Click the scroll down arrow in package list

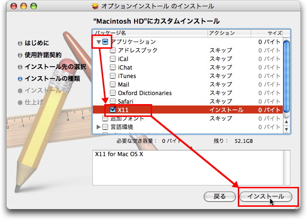point(286,129)
